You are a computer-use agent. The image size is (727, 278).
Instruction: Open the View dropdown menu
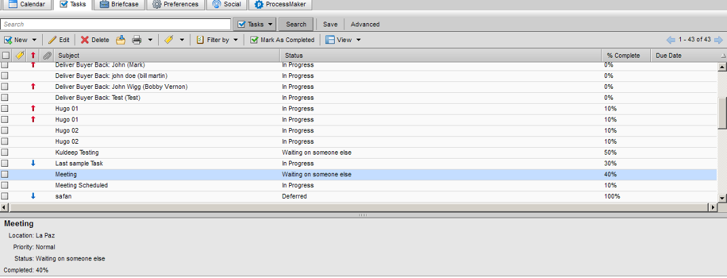[x=343, y=40]
